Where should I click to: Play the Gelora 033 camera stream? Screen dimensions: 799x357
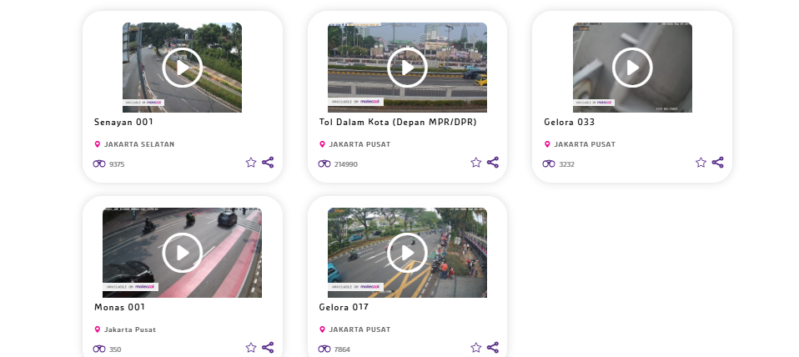[x=632, y=68]
